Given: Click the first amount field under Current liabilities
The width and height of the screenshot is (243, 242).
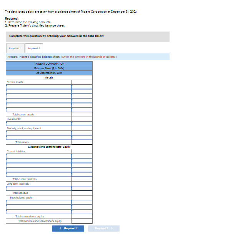Looking at the screenshot, I should click(x=82, y=156).
